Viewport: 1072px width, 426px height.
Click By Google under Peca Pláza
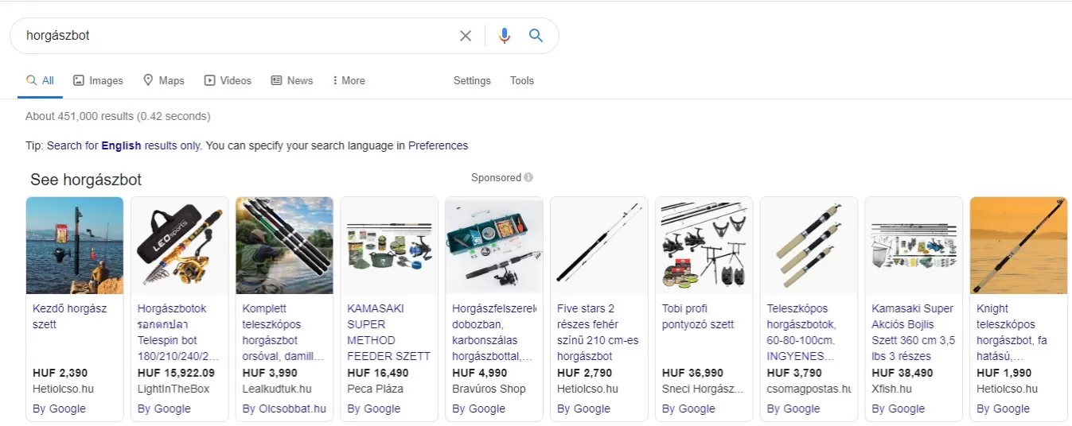pyautogui.click(x=374, y=409)
